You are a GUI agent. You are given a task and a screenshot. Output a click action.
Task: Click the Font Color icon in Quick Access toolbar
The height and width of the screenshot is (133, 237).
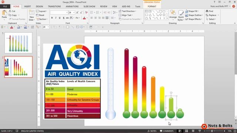[x=11, y=27]
